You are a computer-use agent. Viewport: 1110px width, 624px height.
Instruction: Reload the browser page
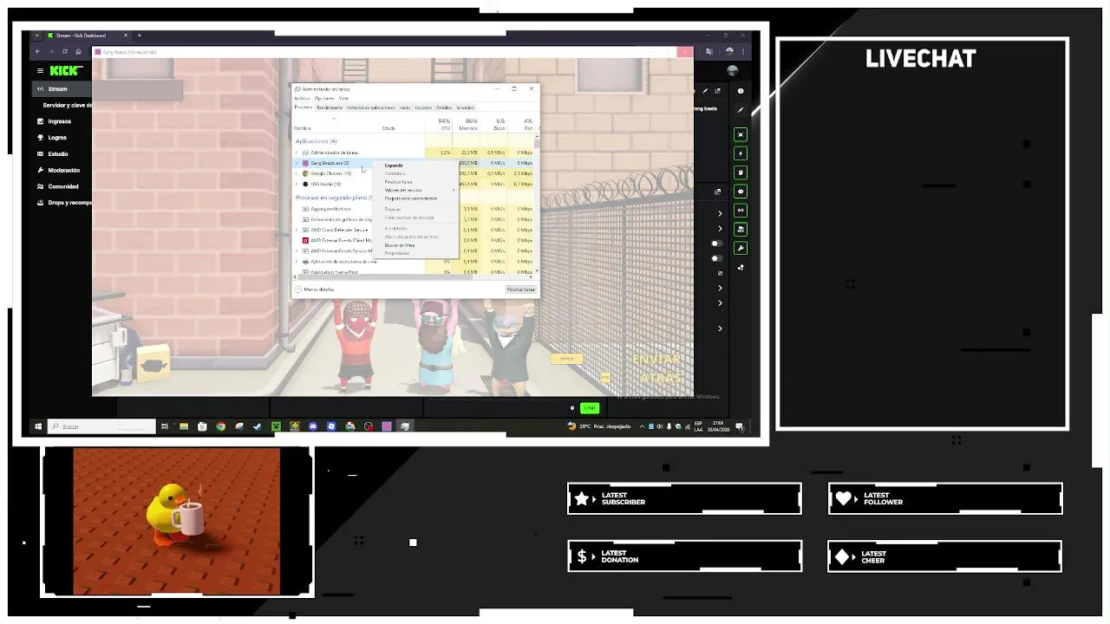point(65,52)
